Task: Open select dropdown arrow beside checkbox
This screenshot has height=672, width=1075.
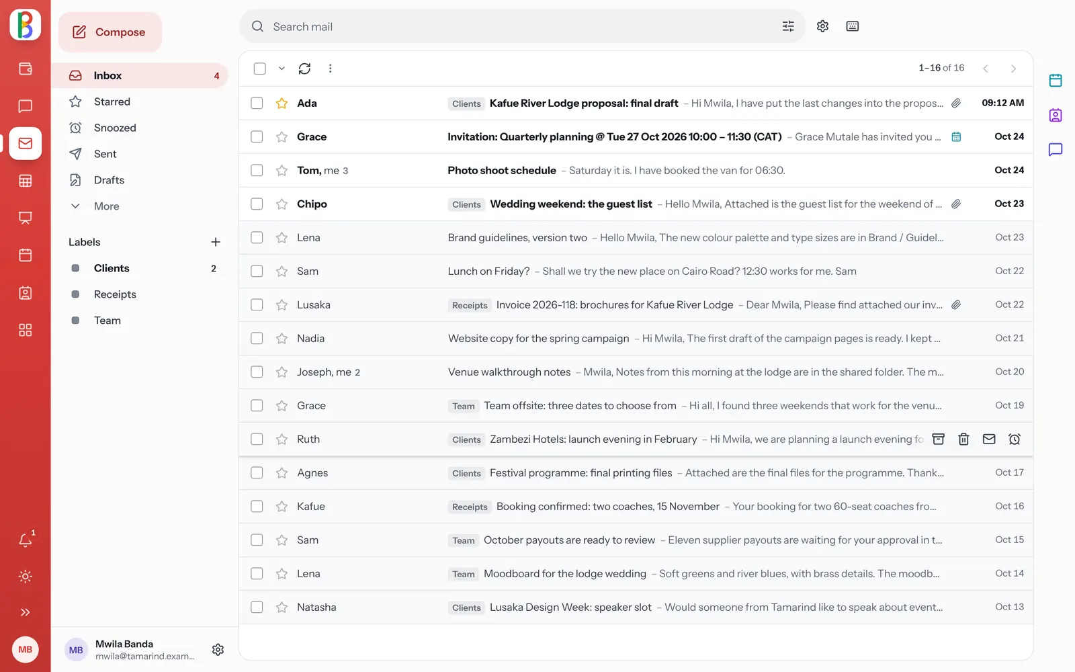Action: [282, 69]
